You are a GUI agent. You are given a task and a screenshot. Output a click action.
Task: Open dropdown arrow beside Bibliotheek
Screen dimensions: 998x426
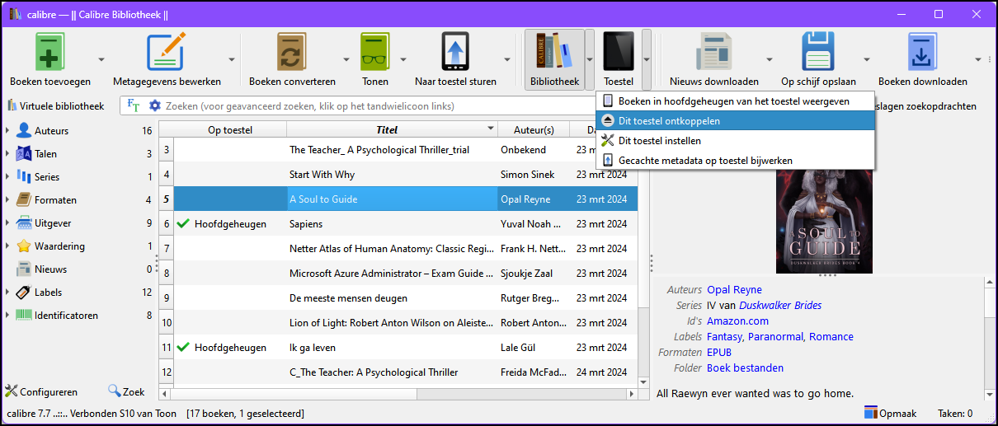(590, 59)
